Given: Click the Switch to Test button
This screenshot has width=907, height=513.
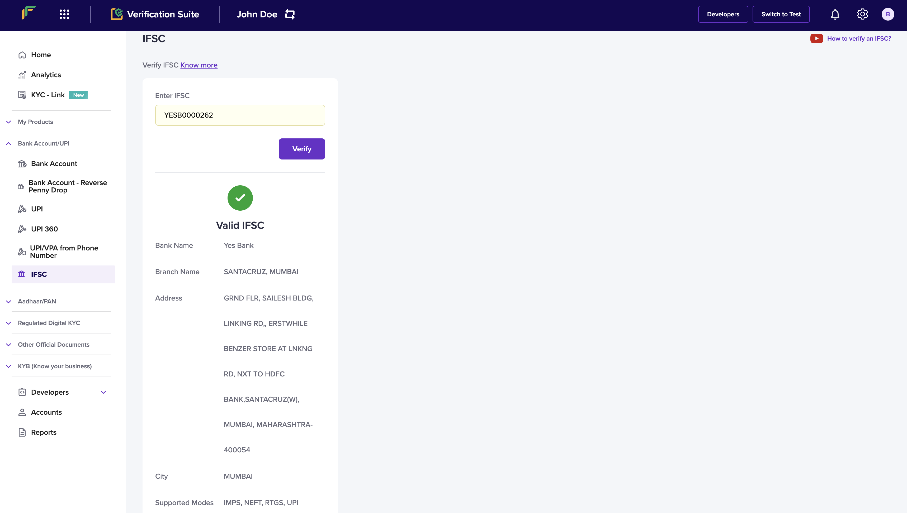Looking at the screenshot, I should tap(781, 14).
